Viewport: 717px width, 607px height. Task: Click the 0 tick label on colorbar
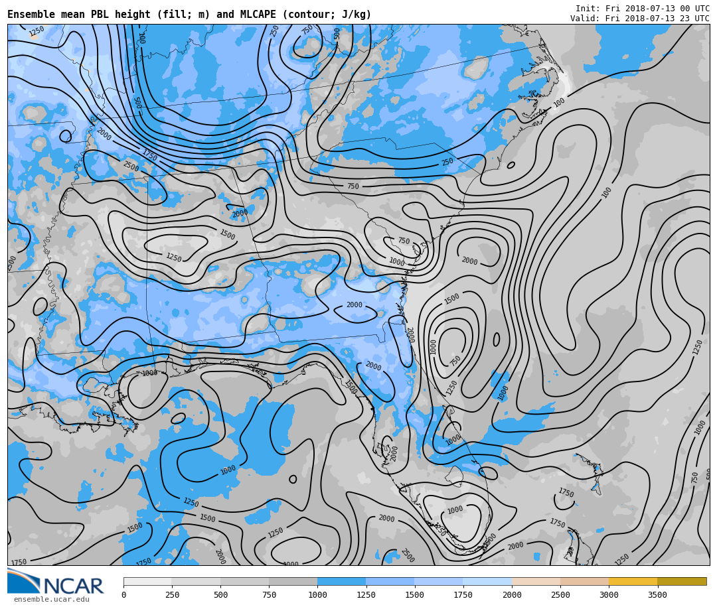pos(123,595)
